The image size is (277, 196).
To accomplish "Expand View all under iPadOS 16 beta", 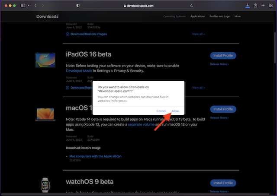I will (198, 88).
